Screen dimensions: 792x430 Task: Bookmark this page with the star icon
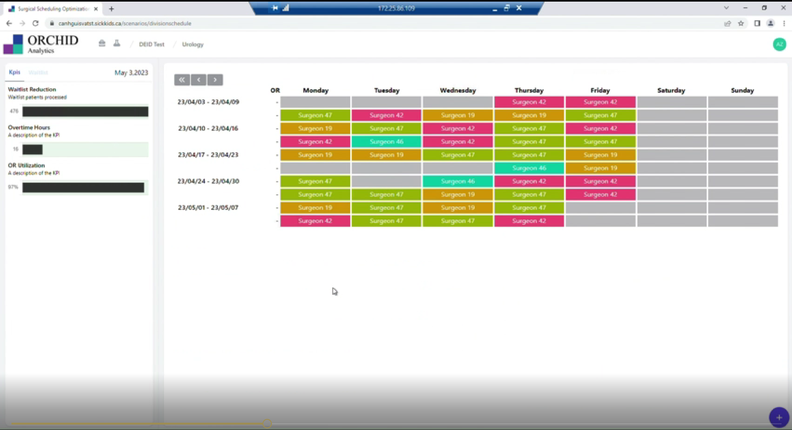point(741,24)
